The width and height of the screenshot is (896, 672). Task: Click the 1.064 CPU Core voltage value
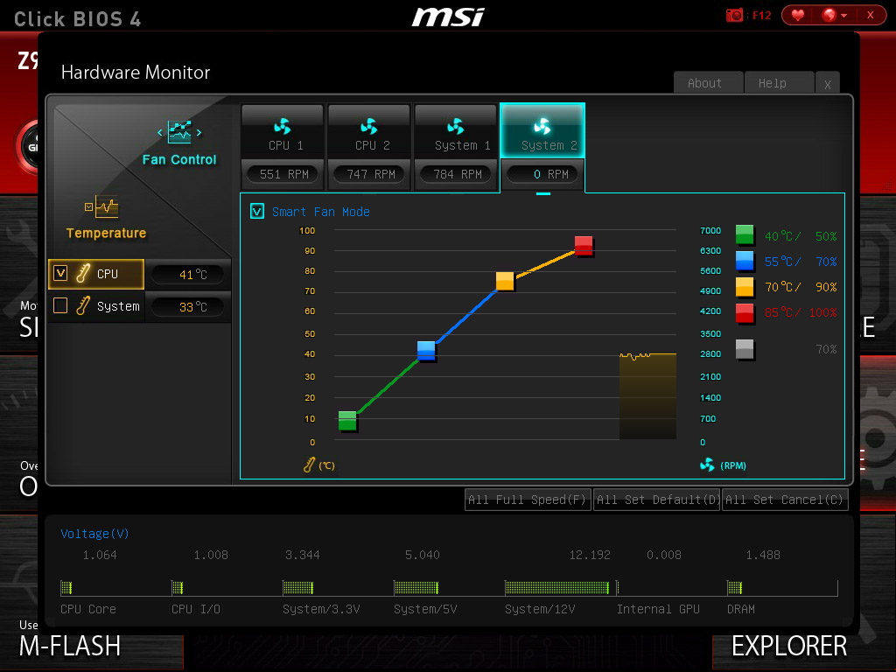[100, 555]
